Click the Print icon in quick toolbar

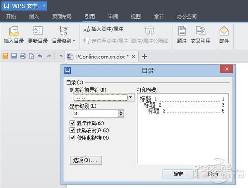23,56
